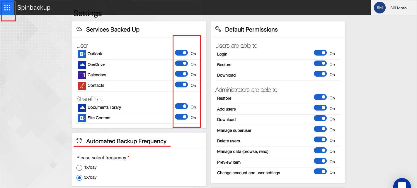Image resolution: width=417 pixels, height=188 pixels.
Task: Toggle users' Download permission
Action: pyautogui.click(x=320, y=74)
